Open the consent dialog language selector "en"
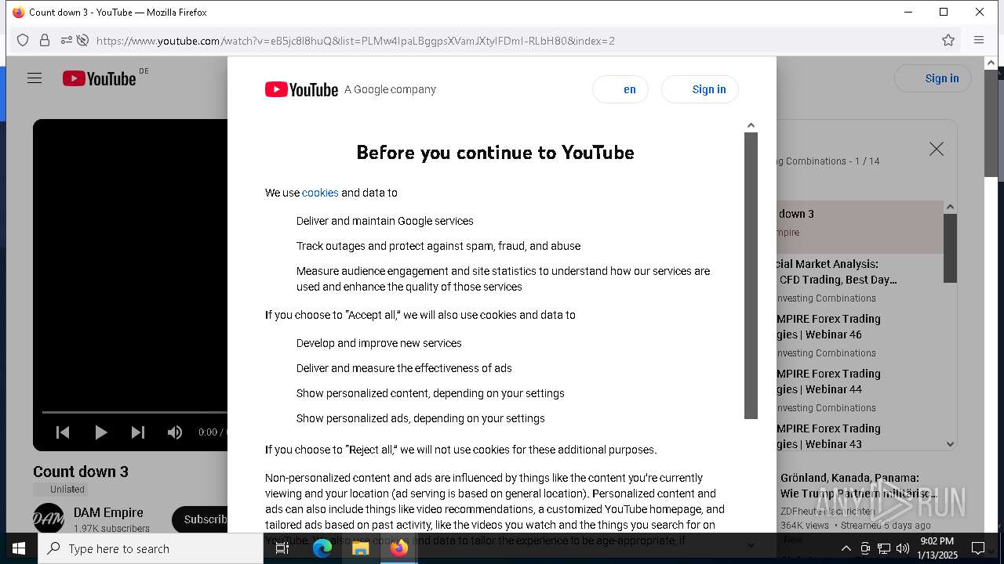The height and width of the screenshot is (564, 1004). [x=620, y=89]
